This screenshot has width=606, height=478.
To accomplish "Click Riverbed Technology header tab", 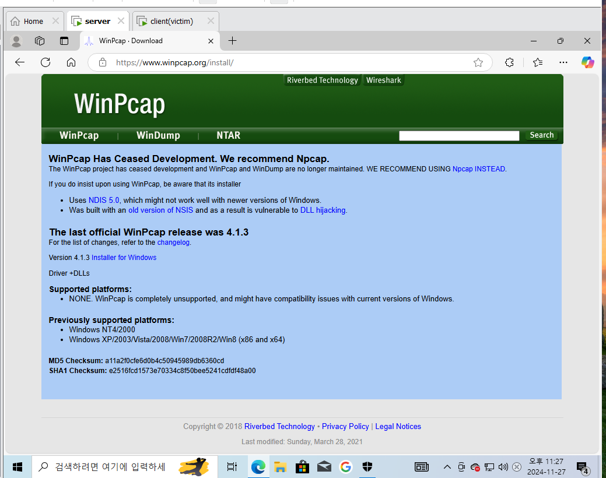I will pos(323,80).
